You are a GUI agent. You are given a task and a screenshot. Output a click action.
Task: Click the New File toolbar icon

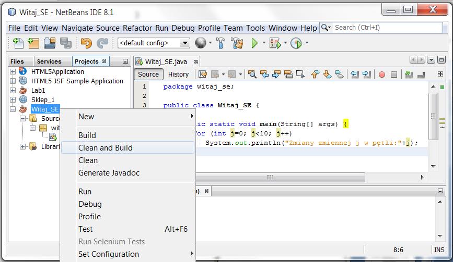[x=18, y=43]
